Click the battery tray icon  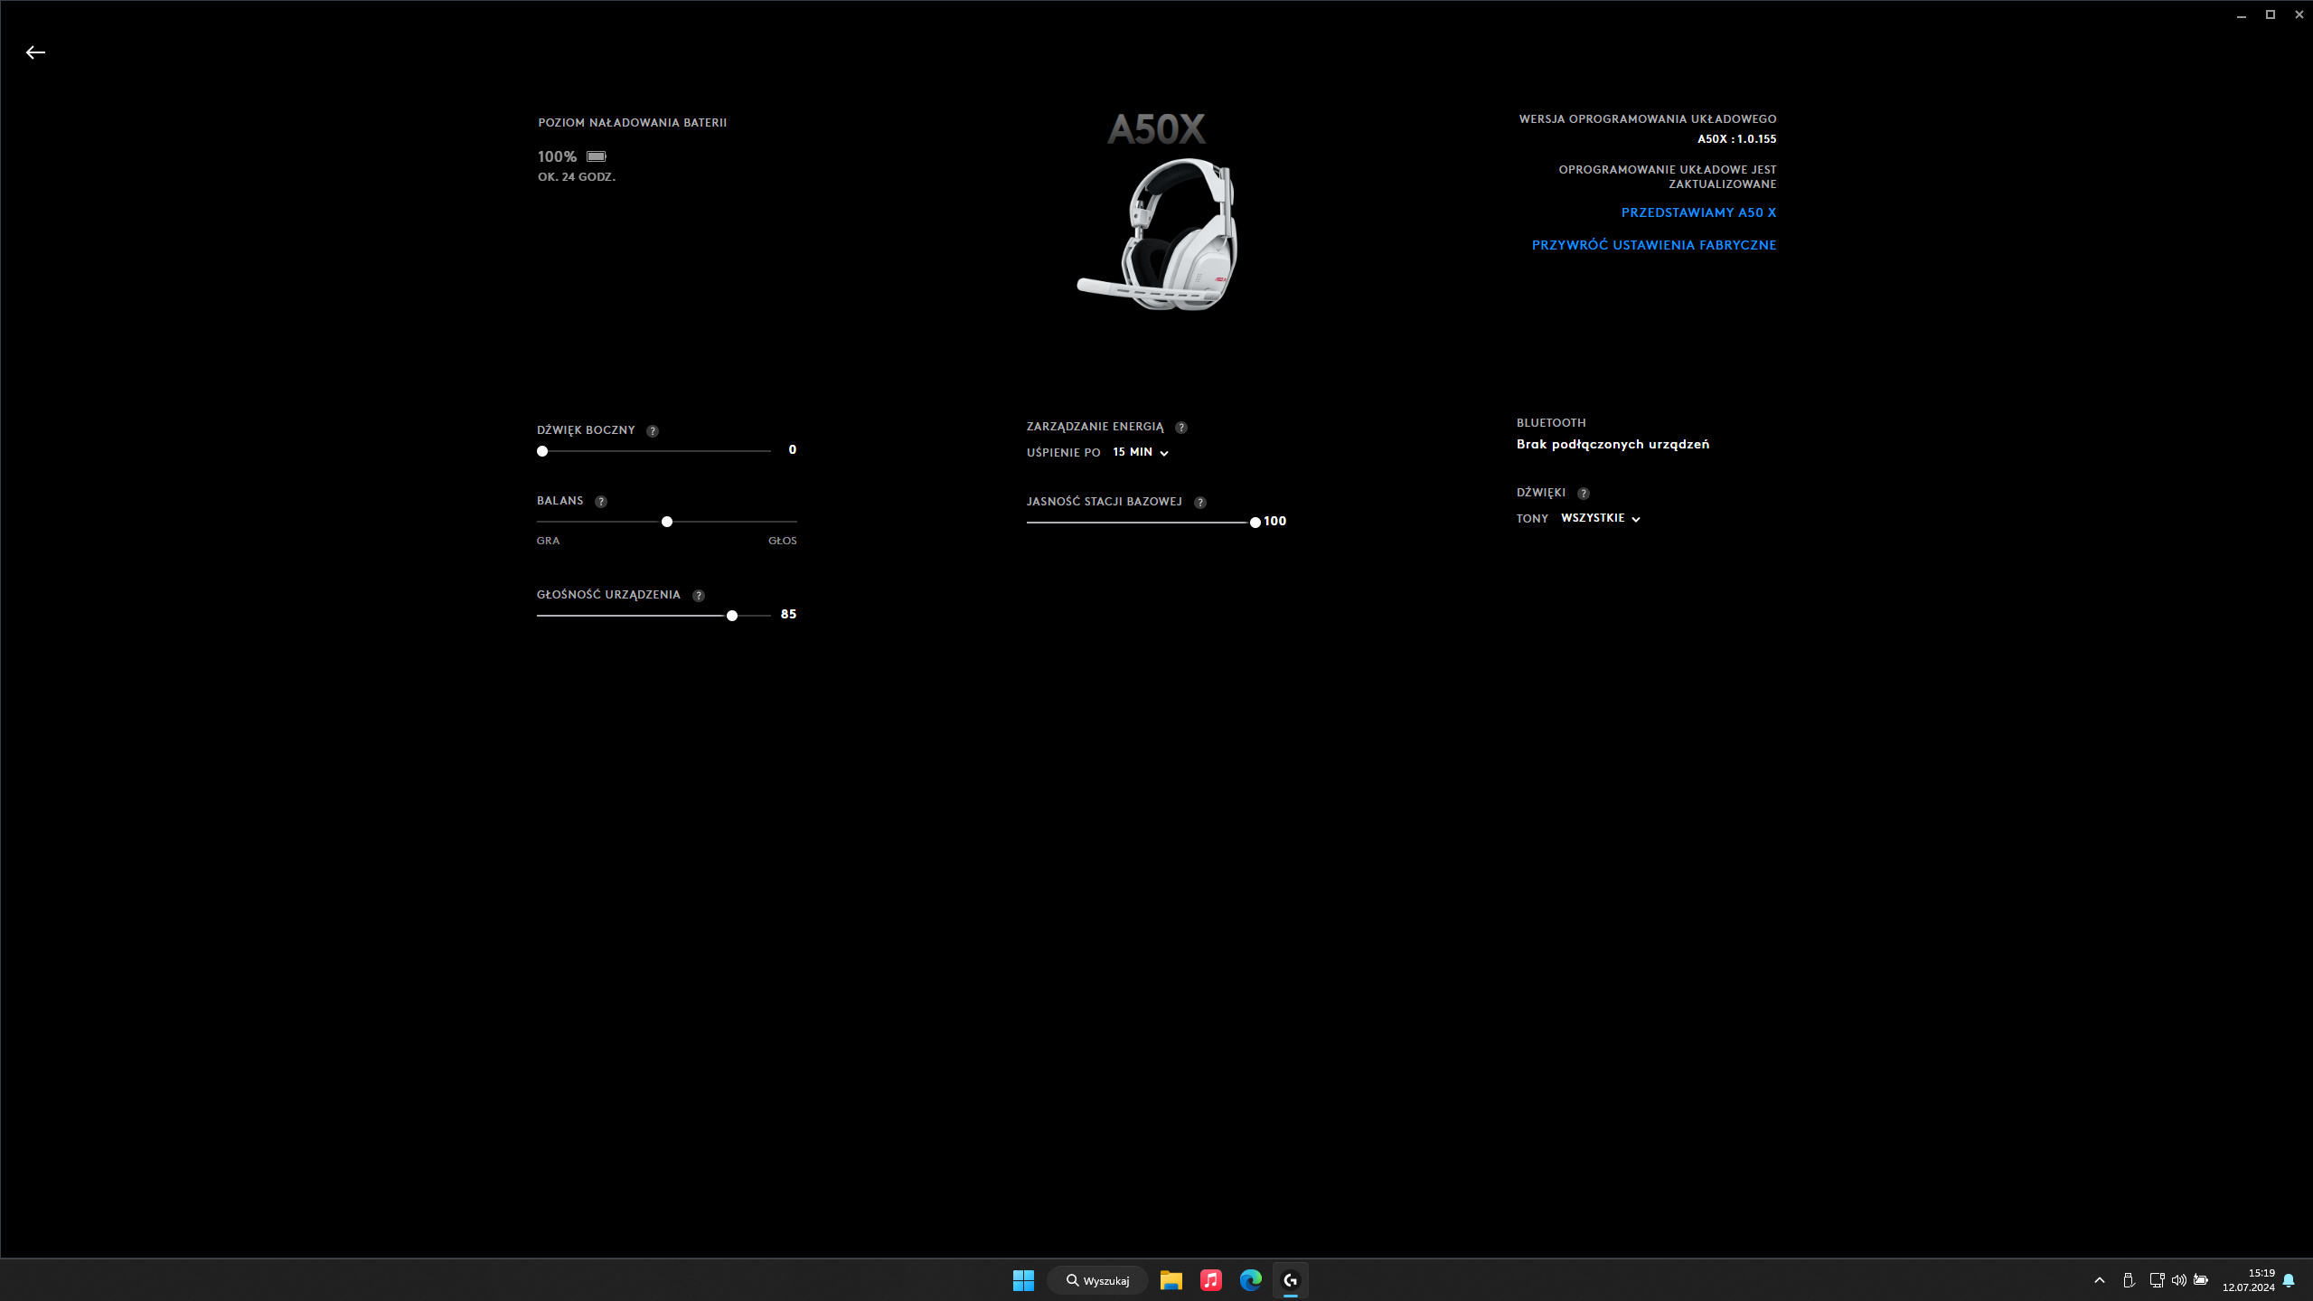click(x=2201, y=1280)
